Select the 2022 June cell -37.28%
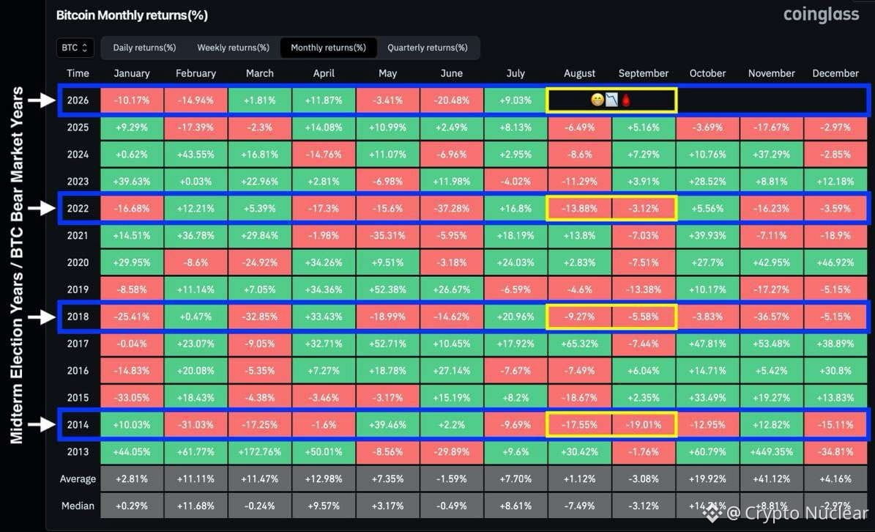 point(452,208)
